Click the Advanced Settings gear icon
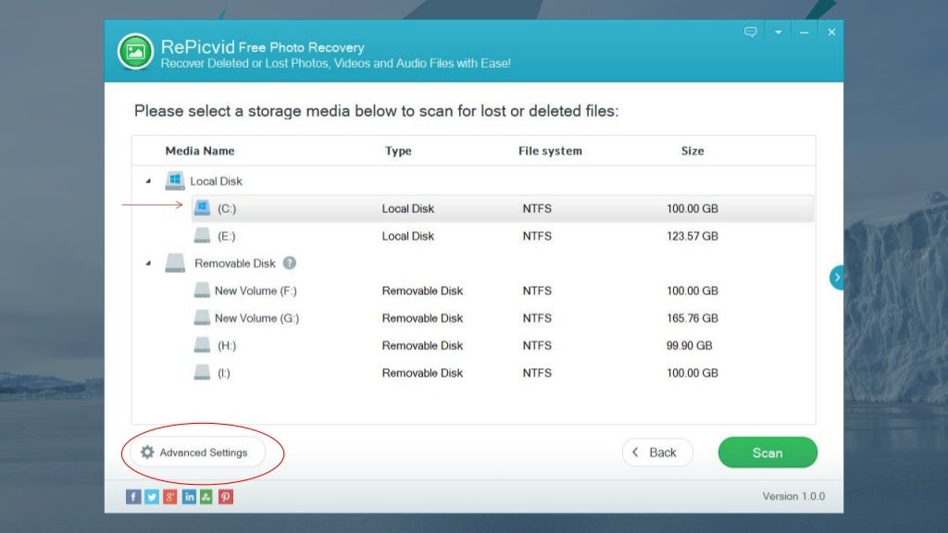 pos(147,452)
